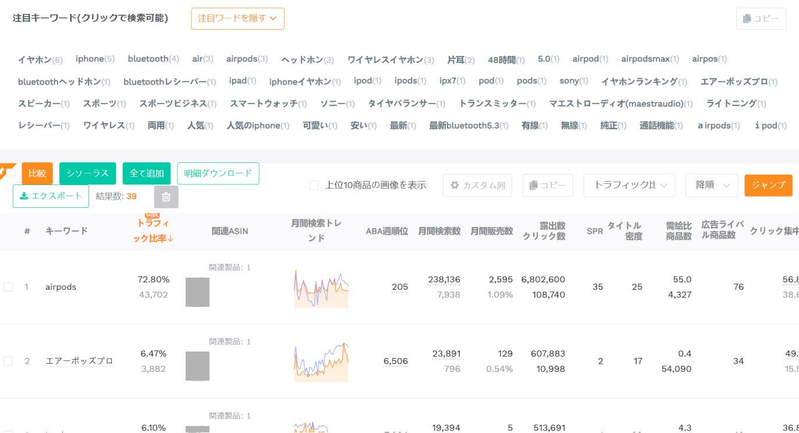Check the checkbox for the airpods row

(8, 286)
